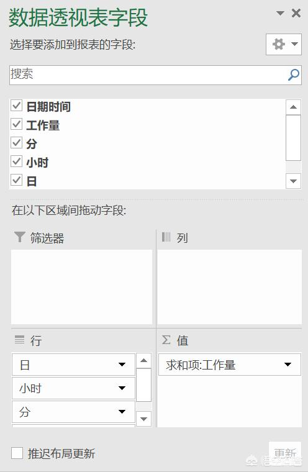Toggle the 小时 field checkbox
This screenshot has width=308, height=472.
(x=16, y=161)
